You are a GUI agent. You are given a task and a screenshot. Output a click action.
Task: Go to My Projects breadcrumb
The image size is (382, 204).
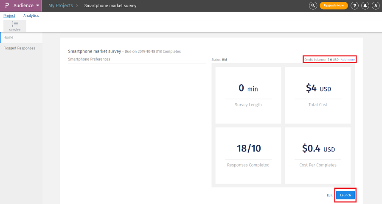(61, 6)
